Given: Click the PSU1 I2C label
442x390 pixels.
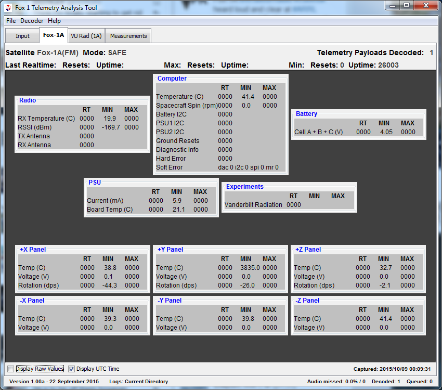Looking at the screenshot, I should 170,123.
